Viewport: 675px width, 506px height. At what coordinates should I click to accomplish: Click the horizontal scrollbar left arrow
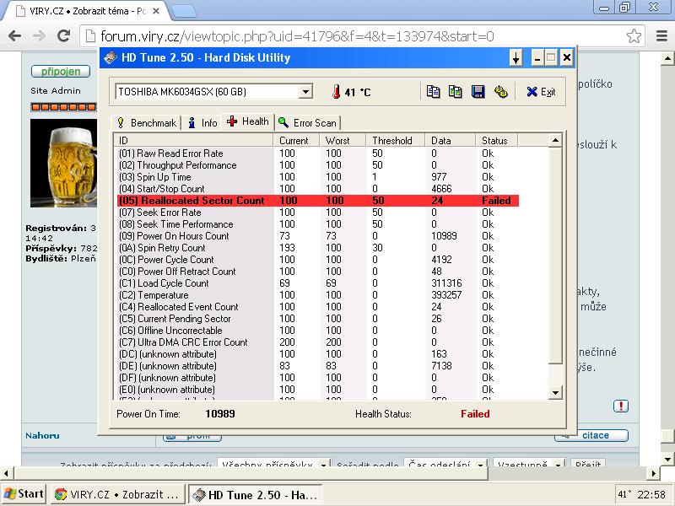pos(6,474)
